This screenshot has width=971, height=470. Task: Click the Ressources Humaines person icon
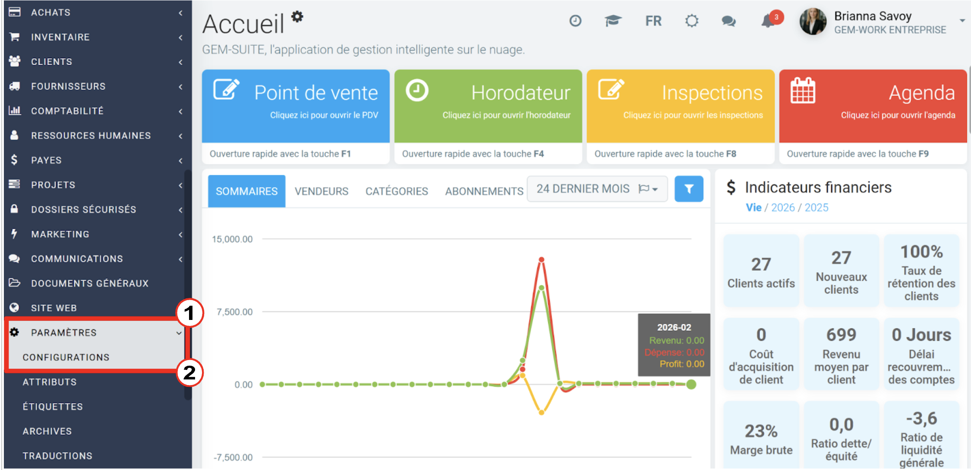coord(15,135)
